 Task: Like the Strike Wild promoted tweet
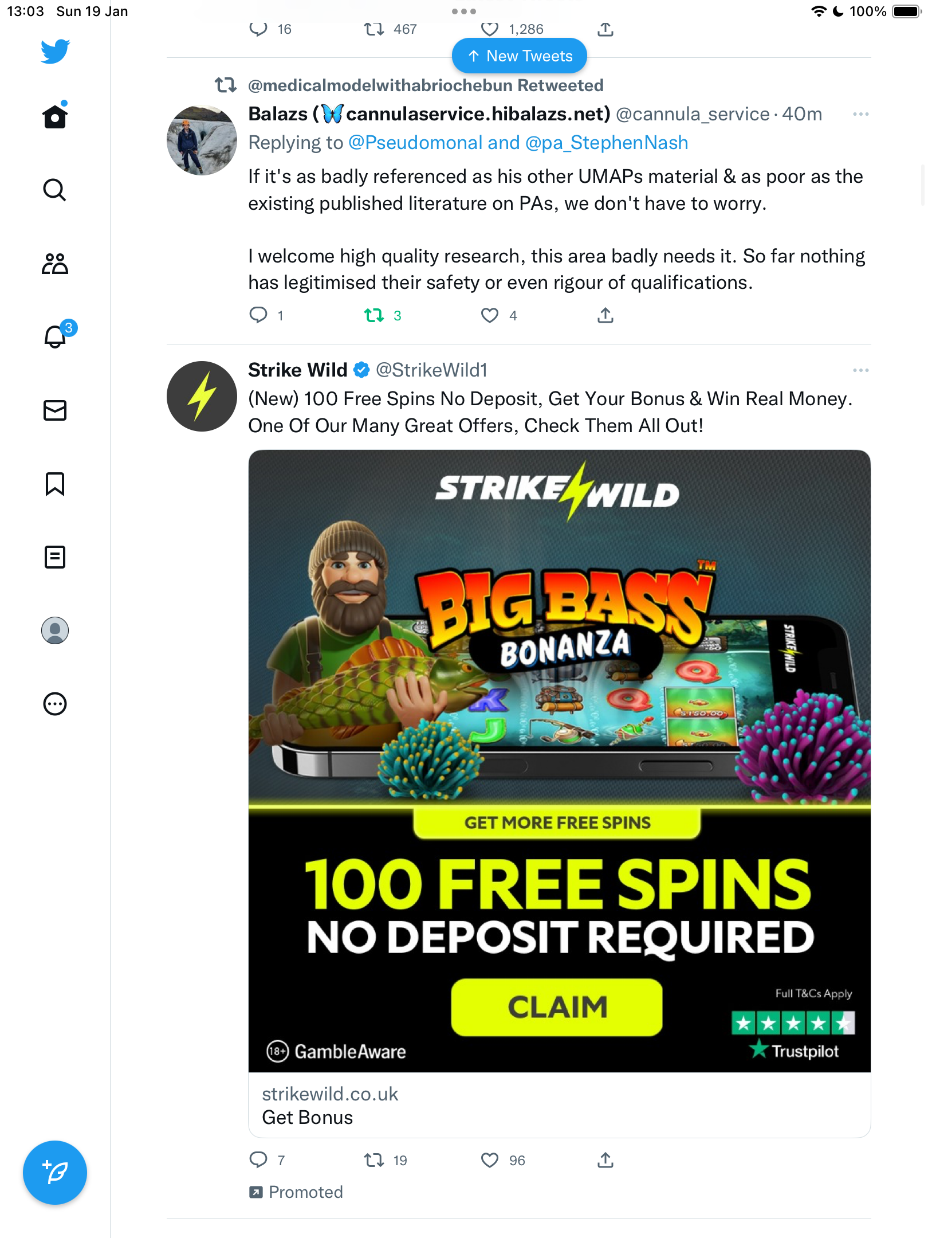point(490,1161)
